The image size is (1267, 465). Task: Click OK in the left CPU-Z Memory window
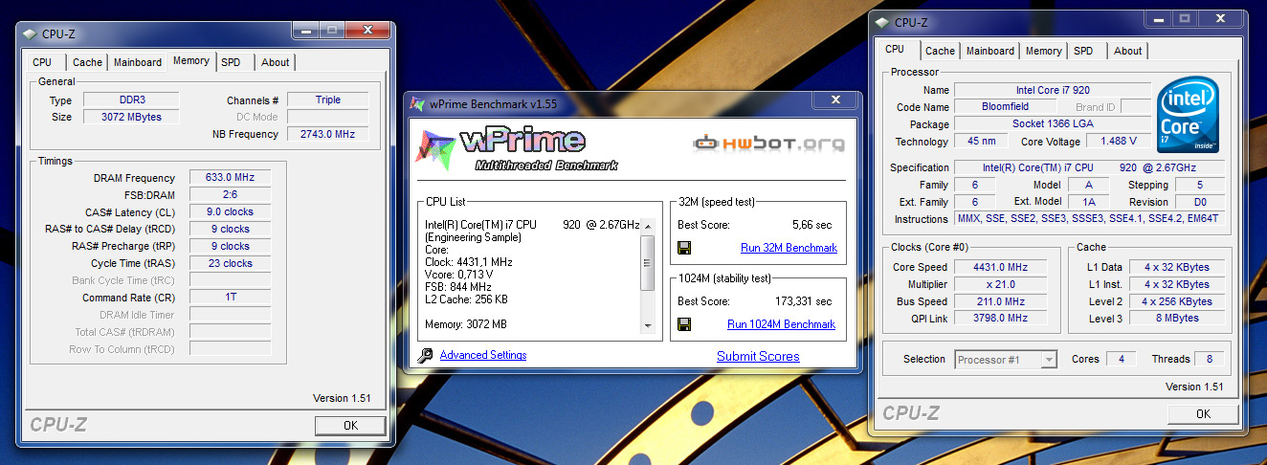tap(350, 425)
